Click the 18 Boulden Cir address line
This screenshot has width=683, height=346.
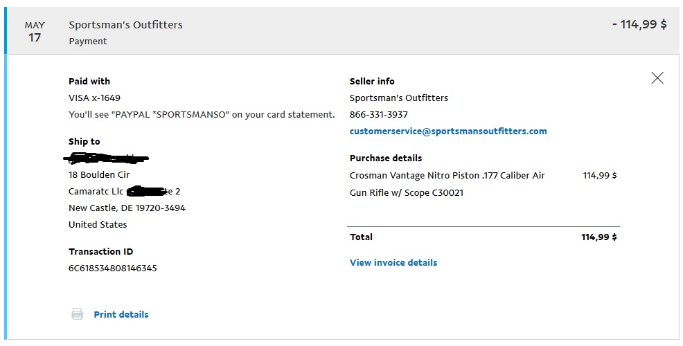pyautogui.click(x=99, y=174)
